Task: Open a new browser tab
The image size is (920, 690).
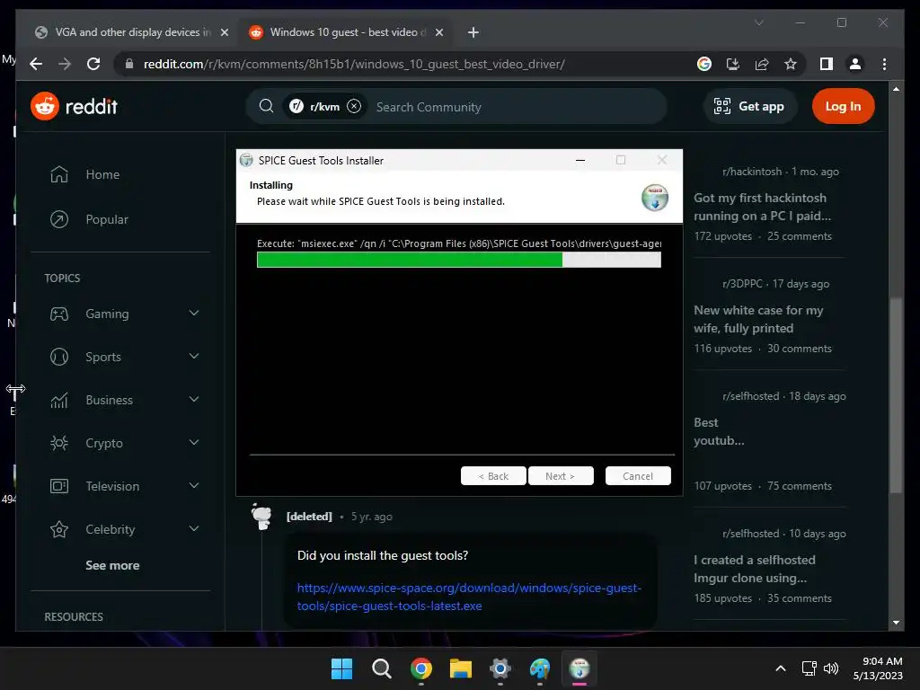Action: 473,32
